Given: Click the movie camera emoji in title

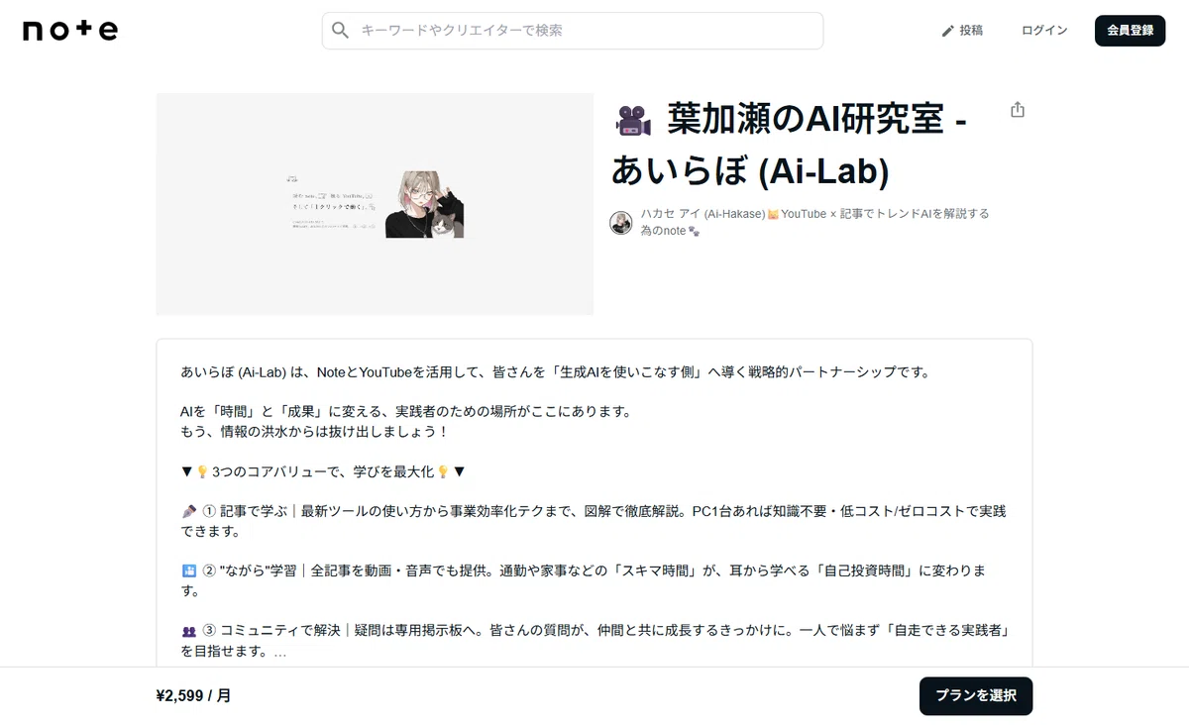Looking at the screenshot, I should [634, 122].
